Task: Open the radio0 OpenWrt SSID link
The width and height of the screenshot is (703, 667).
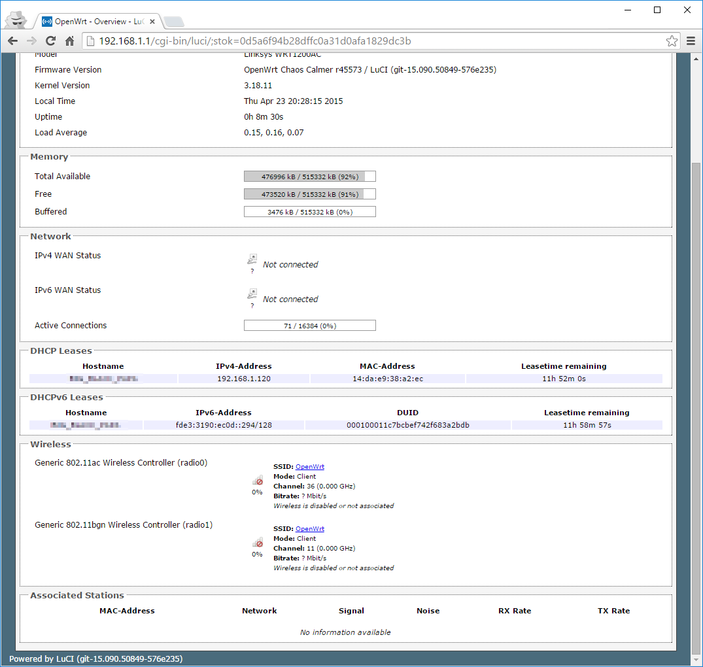Action: (x=309, y=467)
